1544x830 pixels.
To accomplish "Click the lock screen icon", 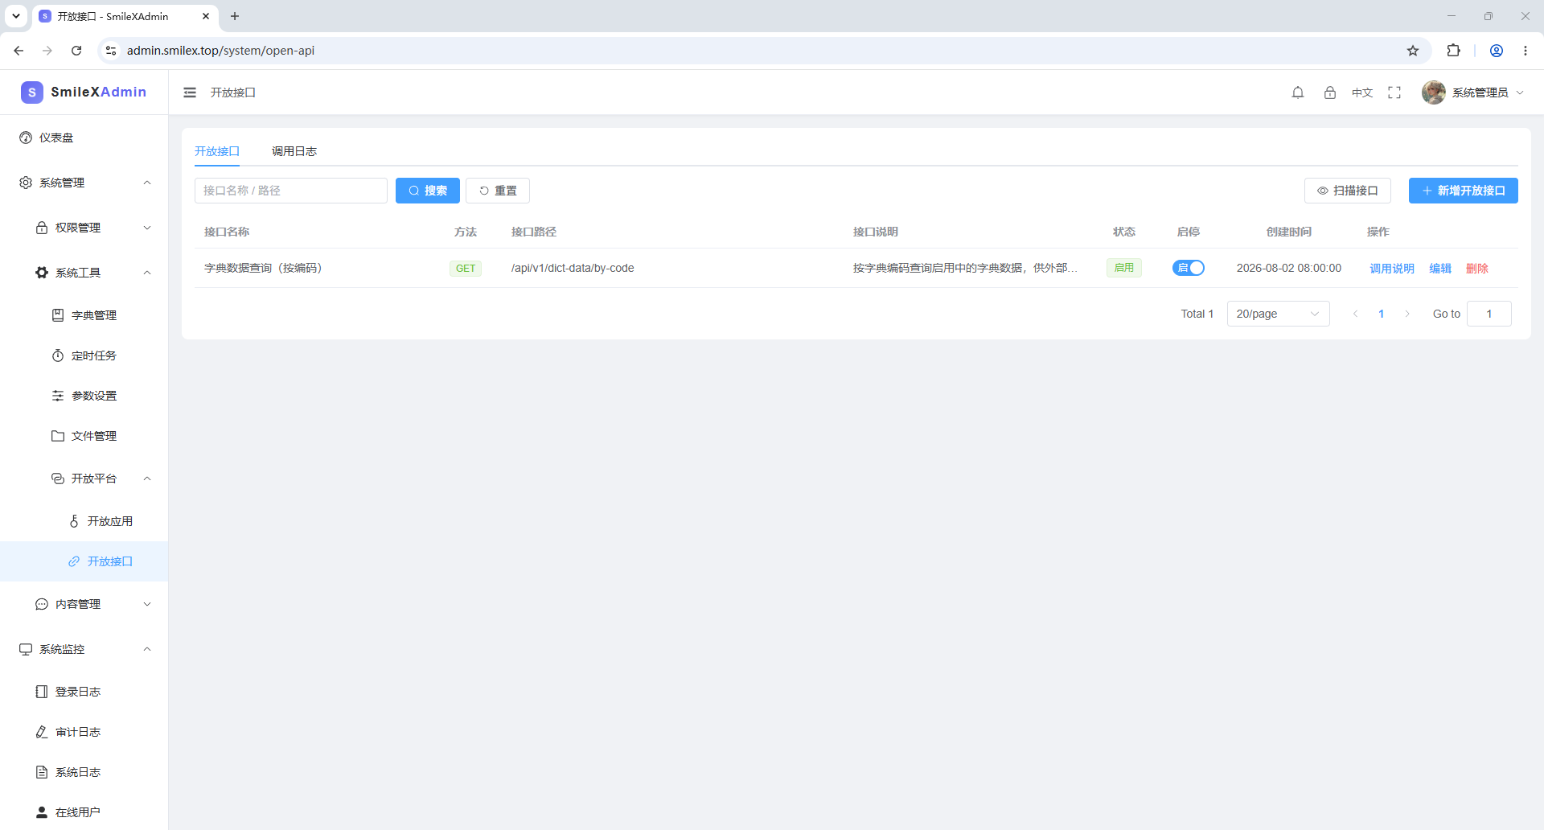I will (1330, 92).
